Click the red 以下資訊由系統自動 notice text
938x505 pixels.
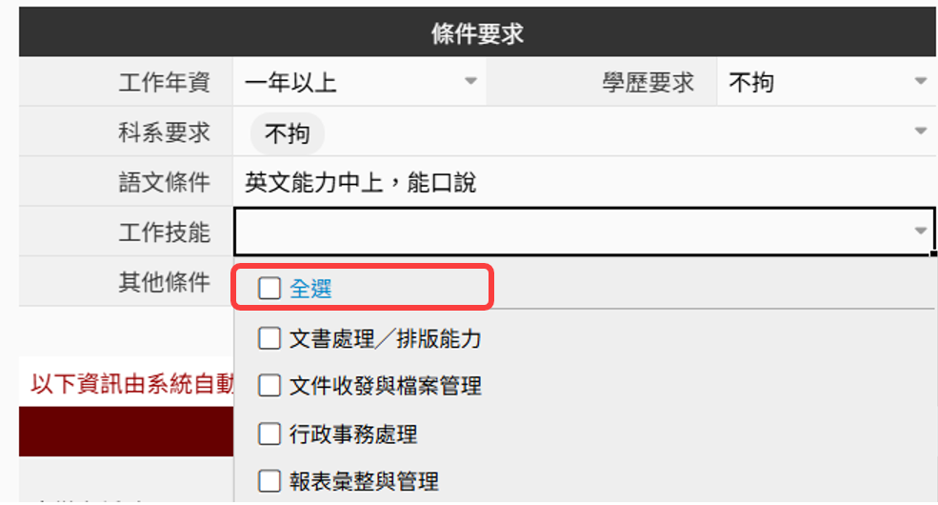[131, 383]
